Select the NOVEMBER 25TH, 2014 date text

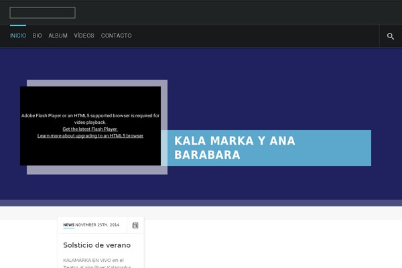97,225
